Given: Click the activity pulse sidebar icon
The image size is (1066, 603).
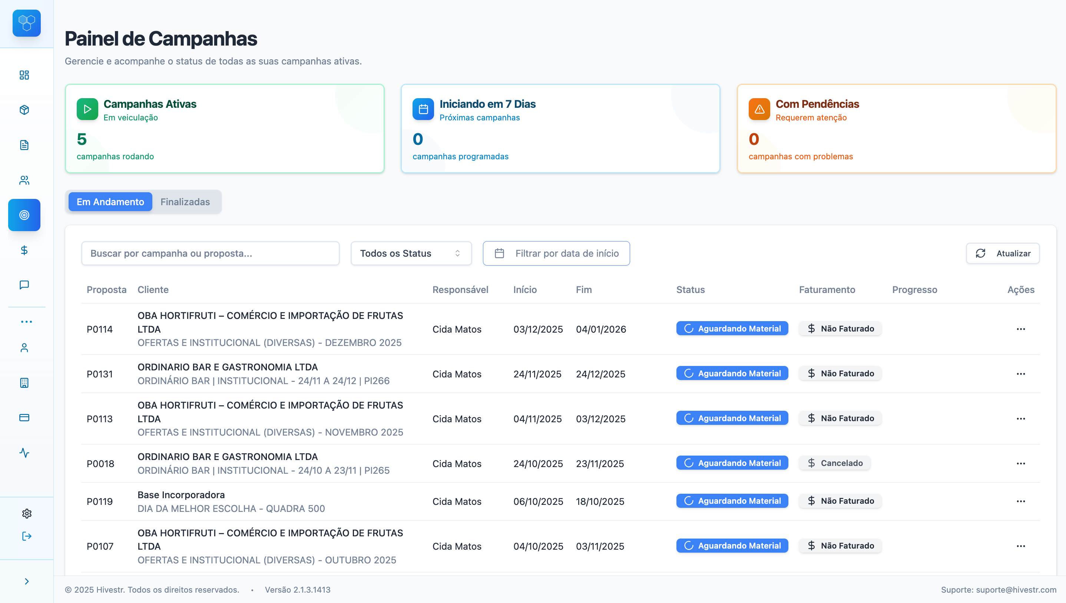Looking at the screenshot, I should (x=24, y=453).
